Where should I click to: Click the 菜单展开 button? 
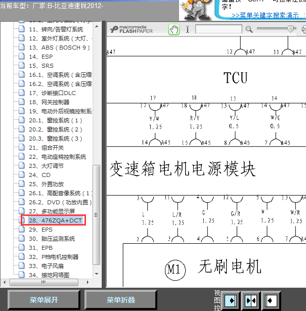click(44, 300)
